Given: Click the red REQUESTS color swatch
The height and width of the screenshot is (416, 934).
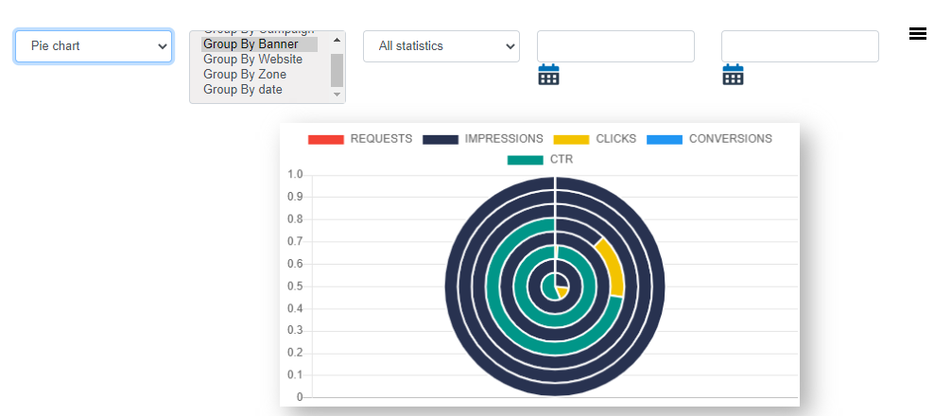Looking at the screenshot, I should coord(325,139).
